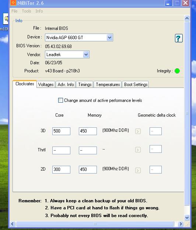Click the 2D Memory clock field with 450
This screenshot has height=230, width=196.
click(88, 169)
